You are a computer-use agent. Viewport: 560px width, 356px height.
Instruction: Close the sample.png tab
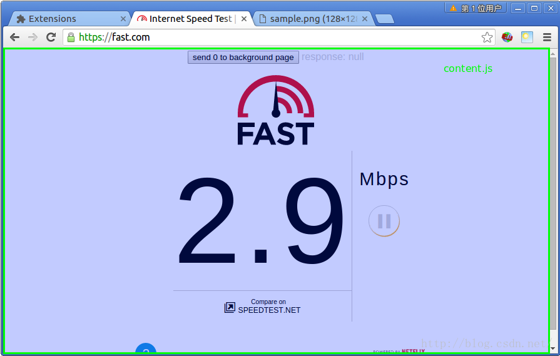[x=365, y=19]
